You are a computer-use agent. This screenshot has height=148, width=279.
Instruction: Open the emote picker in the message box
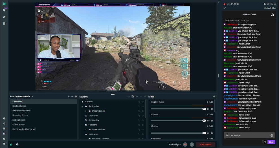tap(272, 136)
